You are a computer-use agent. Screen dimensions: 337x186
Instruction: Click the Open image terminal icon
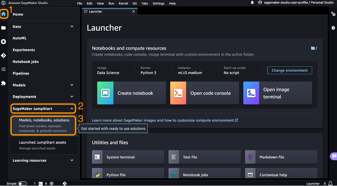(251, 93)
